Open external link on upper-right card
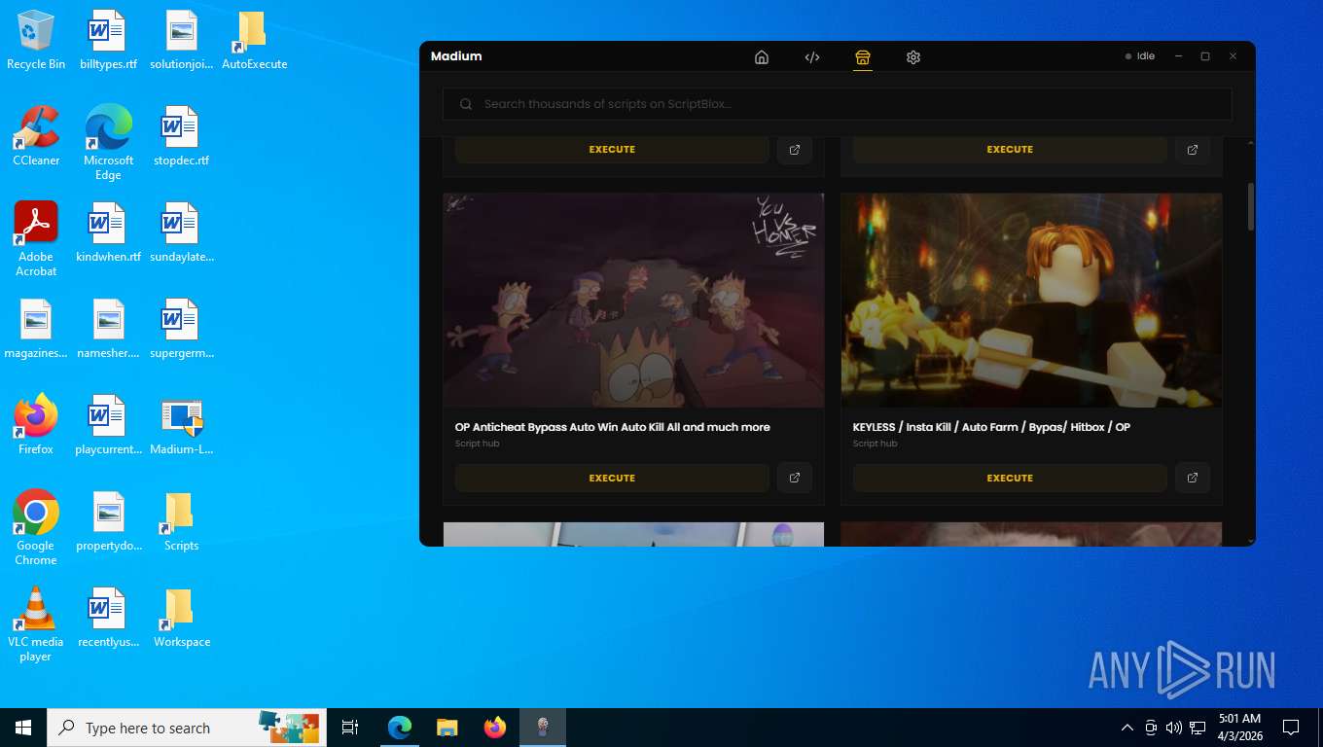The image size is (1323, 747). [1193, 150]
